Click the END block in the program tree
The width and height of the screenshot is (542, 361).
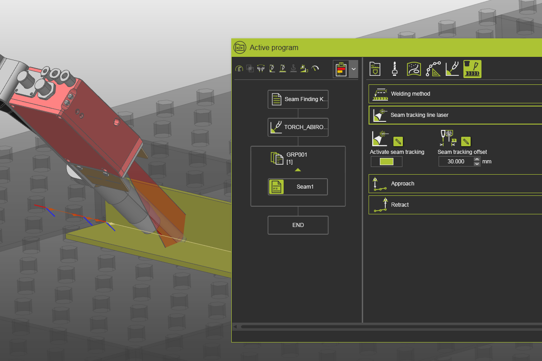[x=298, y=225]
